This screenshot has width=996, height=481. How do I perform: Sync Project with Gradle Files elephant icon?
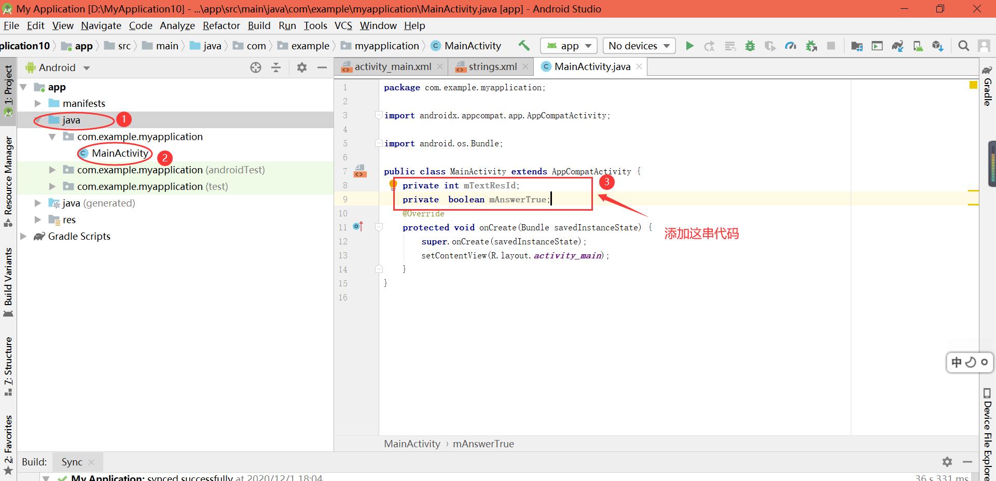[x=897, y=46]
